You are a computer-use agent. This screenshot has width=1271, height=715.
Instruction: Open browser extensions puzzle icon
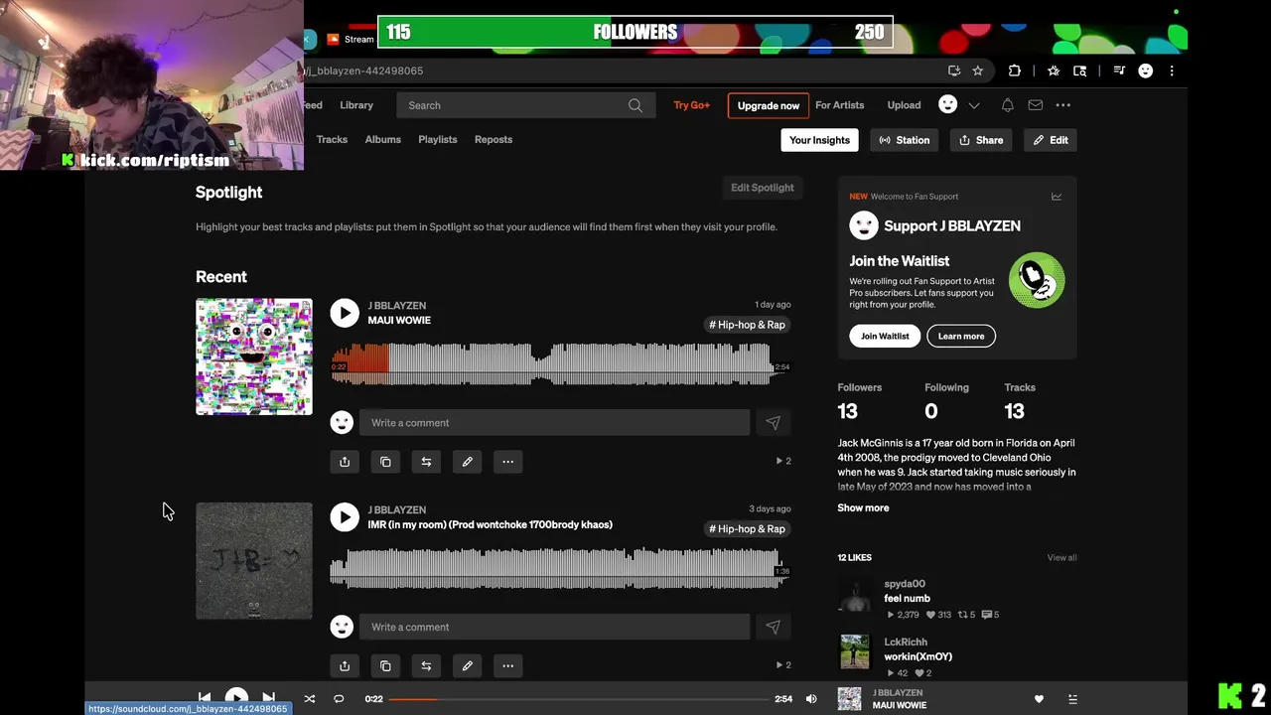(x=1014, y=71)
